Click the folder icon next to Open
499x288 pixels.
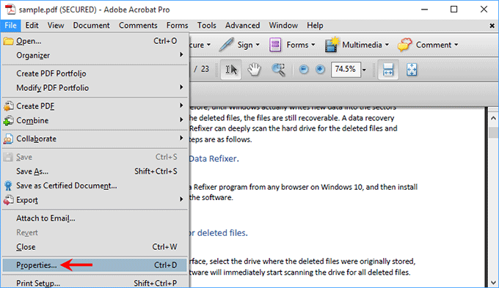8,41
